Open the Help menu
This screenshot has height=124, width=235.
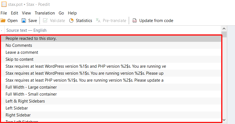click(72, 13)
